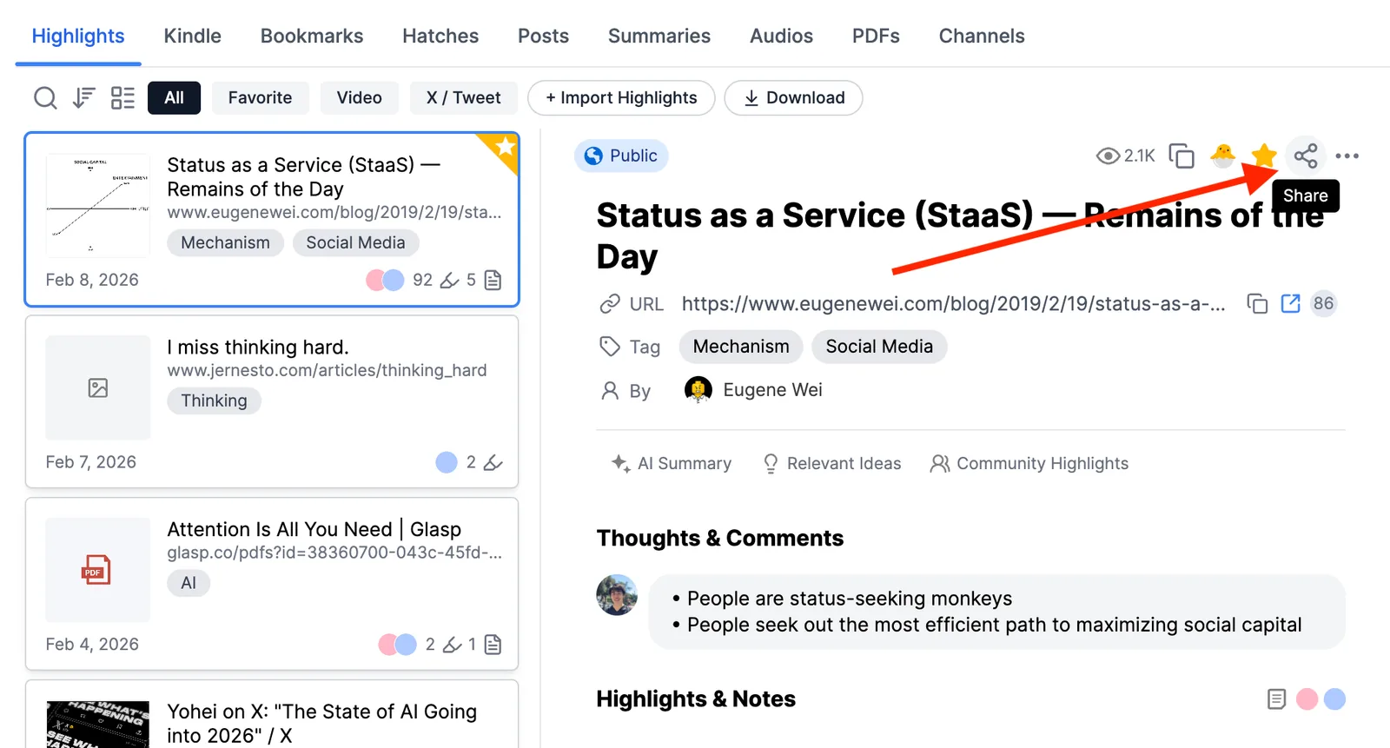Click the commenter avatar in Thoughts & Comments

[x=617, y=595]
